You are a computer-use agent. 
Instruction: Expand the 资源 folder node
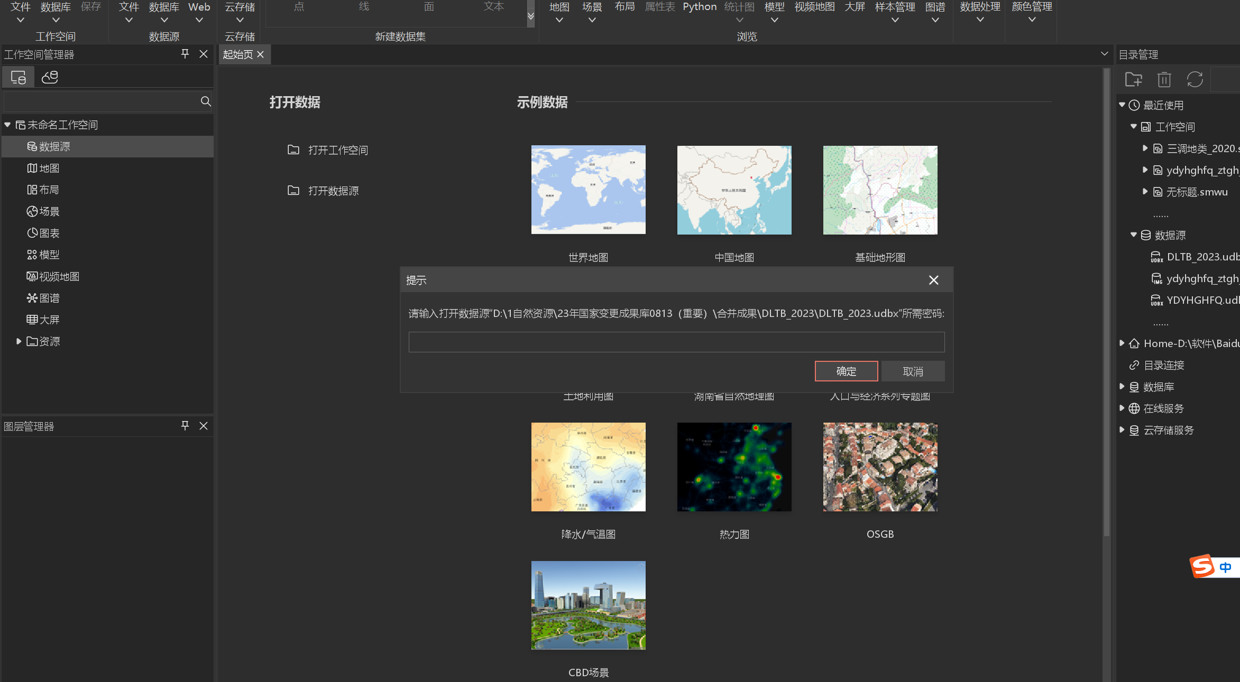tap(19, 341)
